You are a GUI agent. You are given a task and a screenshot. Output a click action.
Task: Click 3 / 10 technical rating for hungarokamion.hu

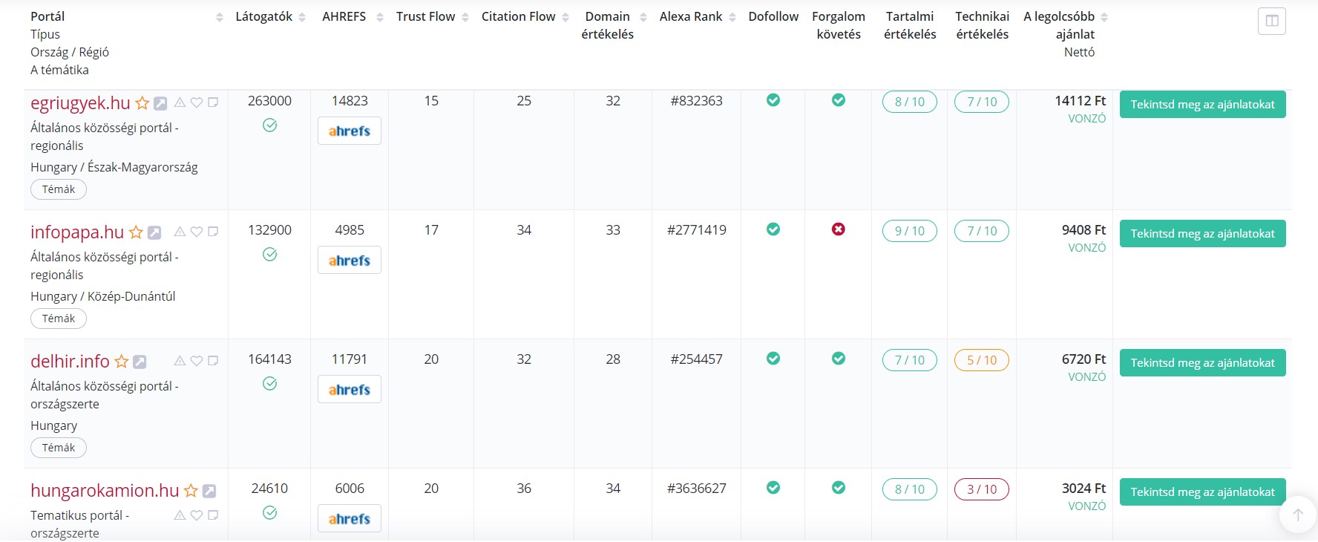click(982, 489)
